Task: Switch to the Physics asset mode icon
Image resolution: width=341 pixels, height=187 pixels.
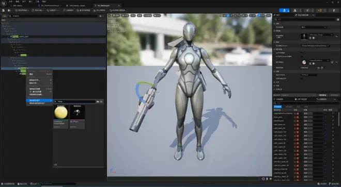Action: tap(334, 10)
